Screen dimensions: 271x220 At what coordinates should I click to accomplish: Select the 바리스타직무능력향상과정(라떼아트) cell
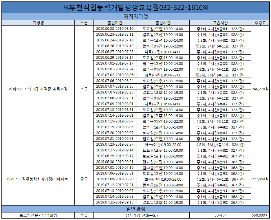[x=38, y=179]
